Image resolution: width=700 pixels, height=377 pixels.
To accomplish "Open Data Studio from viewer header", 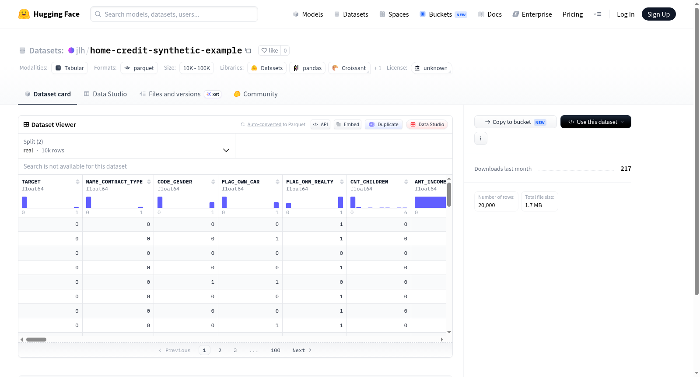I will click(x=427, y=124).
